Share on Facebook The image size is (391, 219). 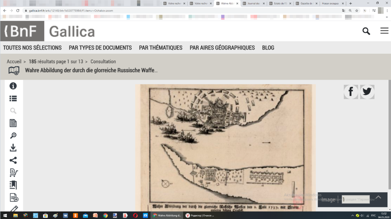(x=351, y=92)
